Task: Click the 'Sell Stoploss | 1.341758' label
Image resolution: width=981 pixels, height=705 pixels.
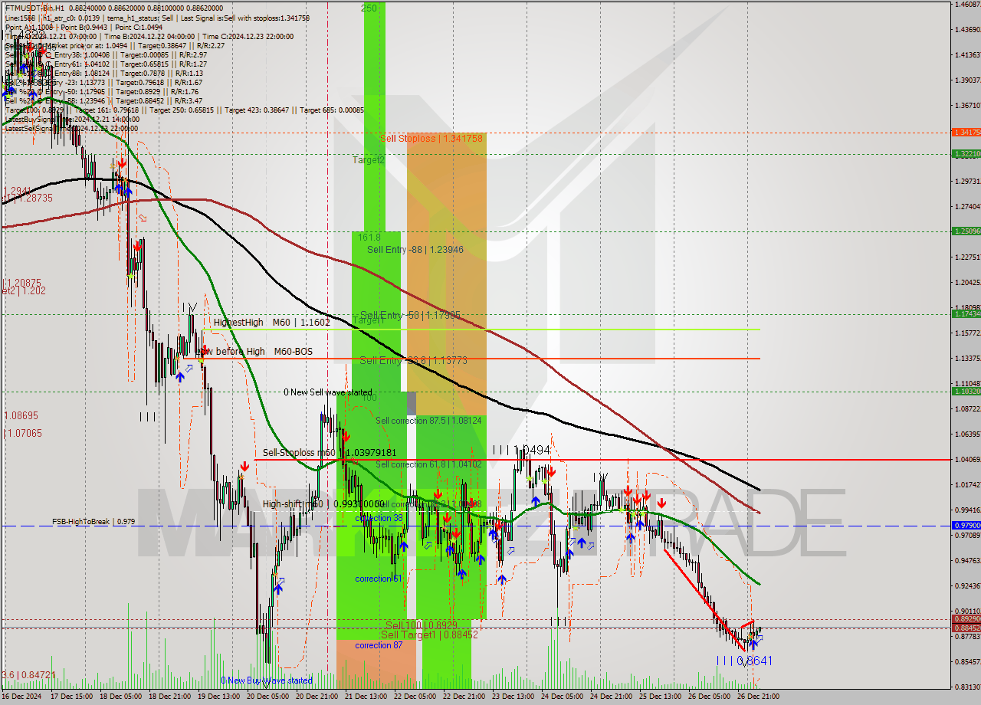Action: click(431, 139)
